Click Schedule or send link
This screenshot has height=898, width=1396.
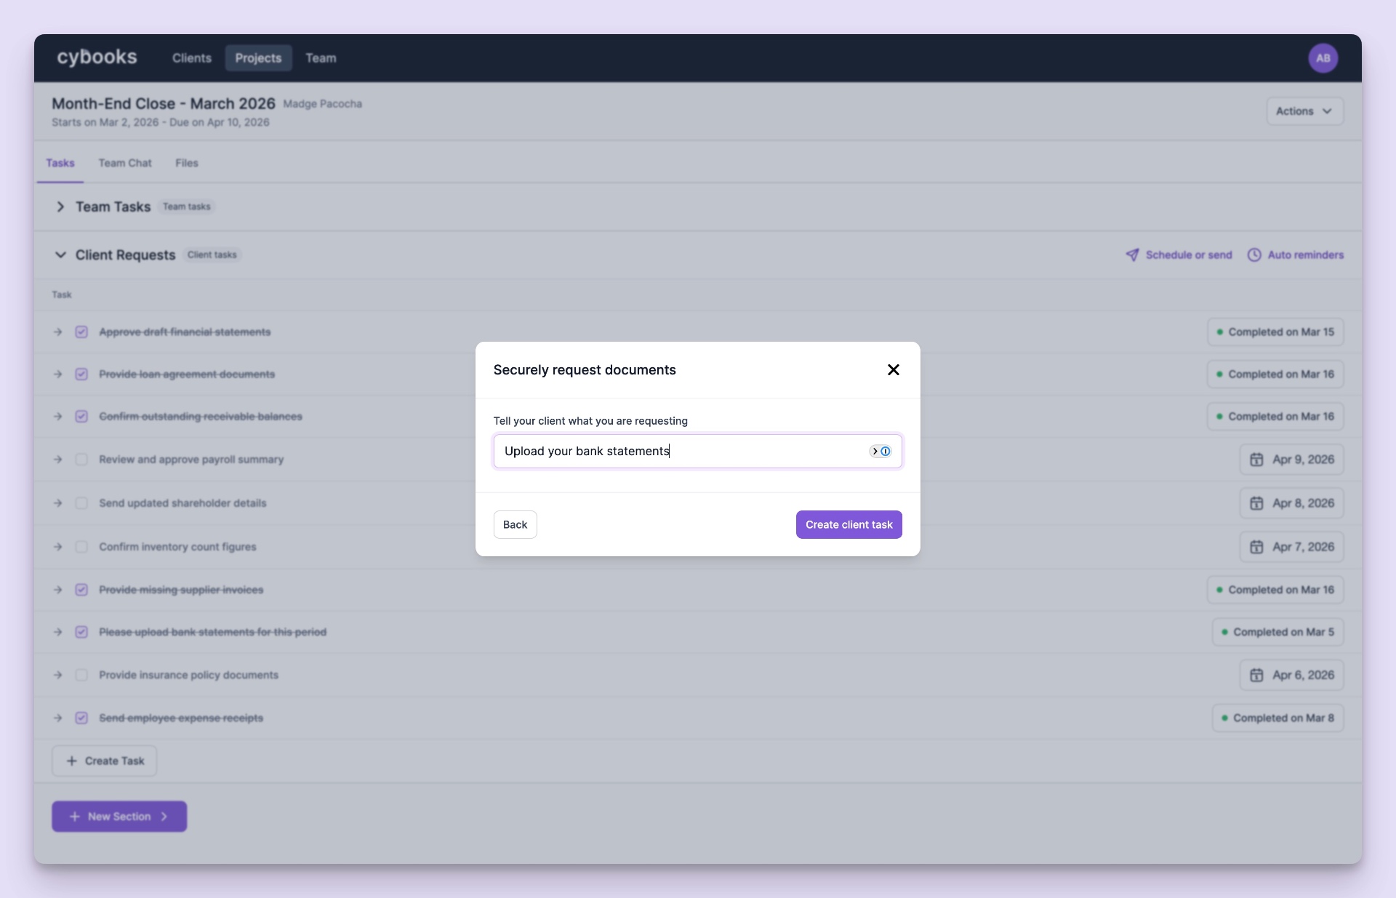coord(1179,255)
